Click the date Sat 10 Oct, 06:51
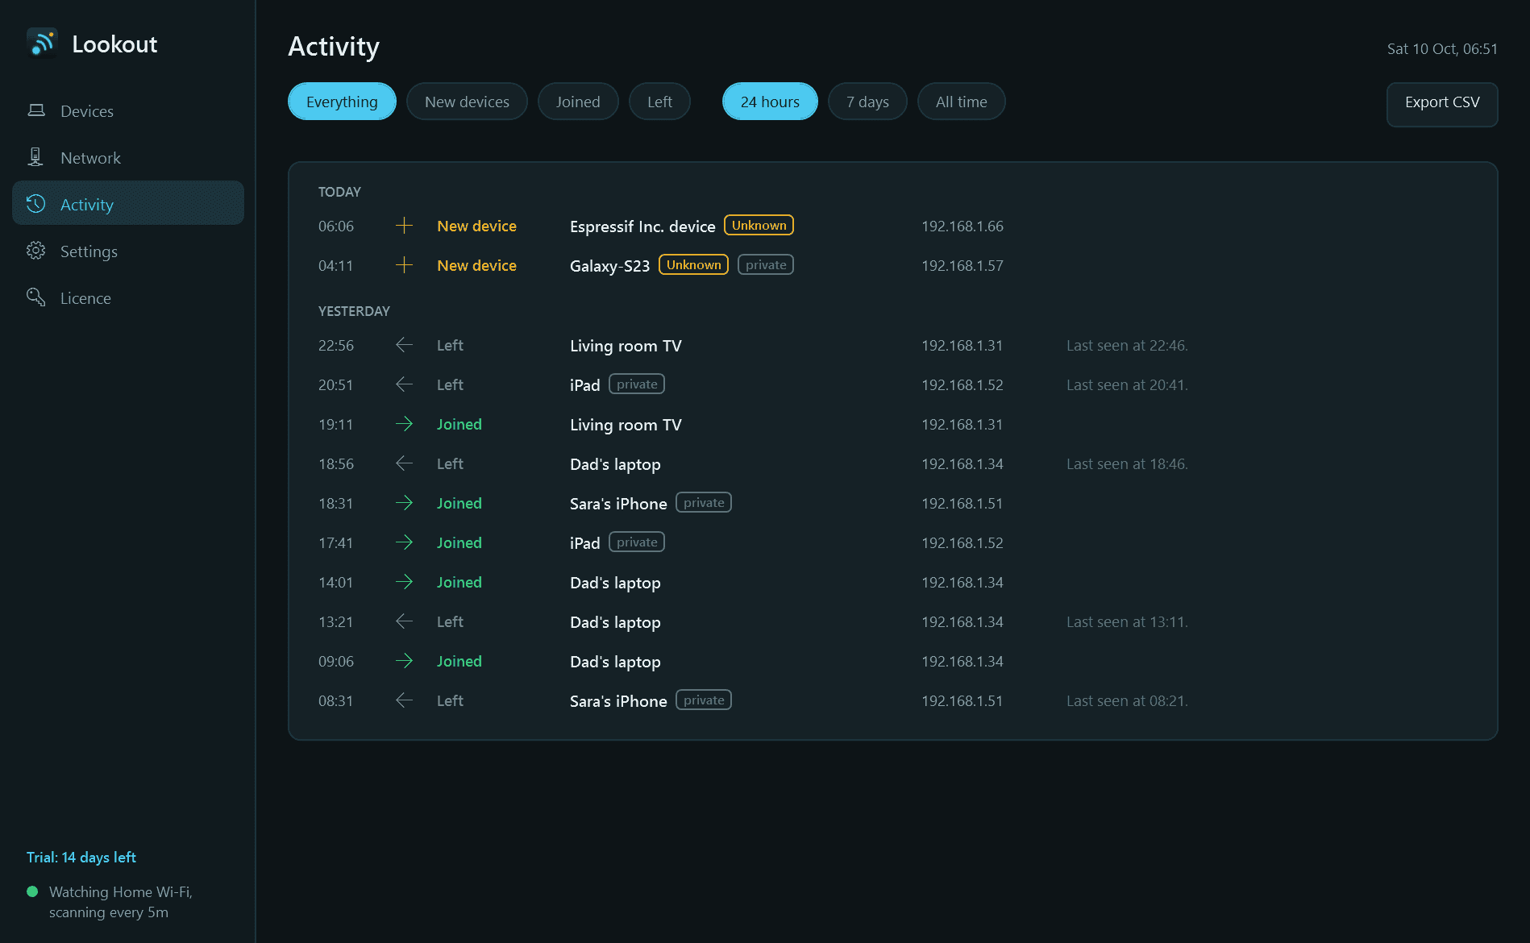This screenshot has height=943, width=1530. pos(1442,48)
